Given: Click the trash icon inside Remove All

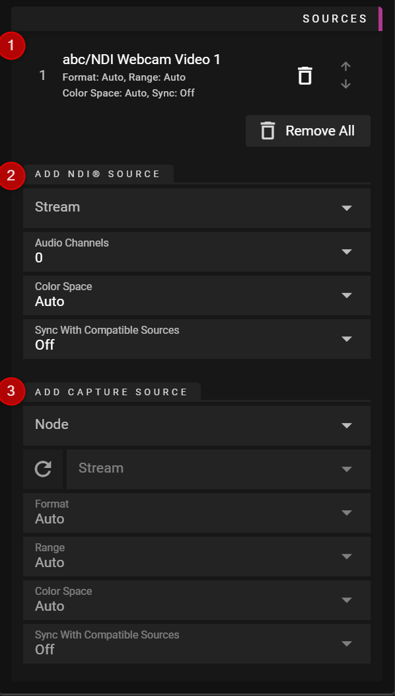Looking at the screenshot, I should click(x=267, y=130).
